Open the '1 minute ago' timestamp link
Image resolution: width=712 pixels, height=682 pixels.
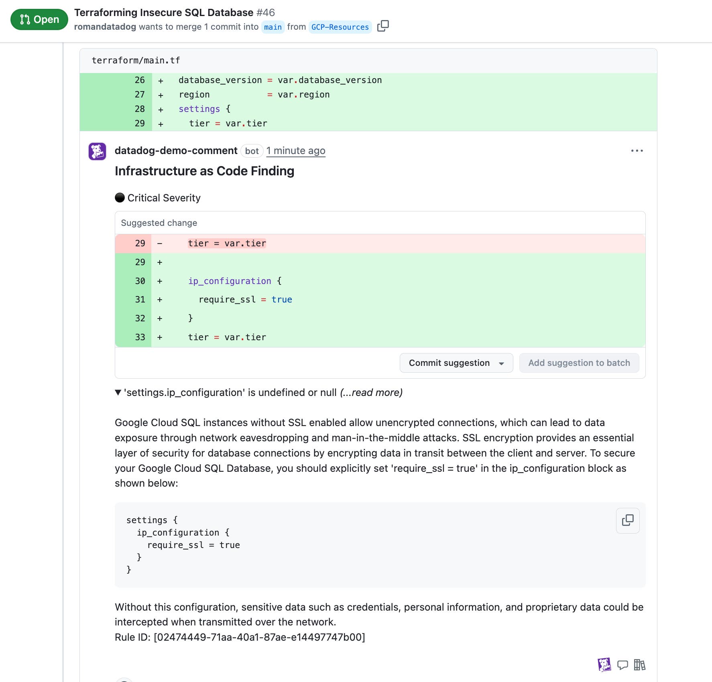coord(296,151)
